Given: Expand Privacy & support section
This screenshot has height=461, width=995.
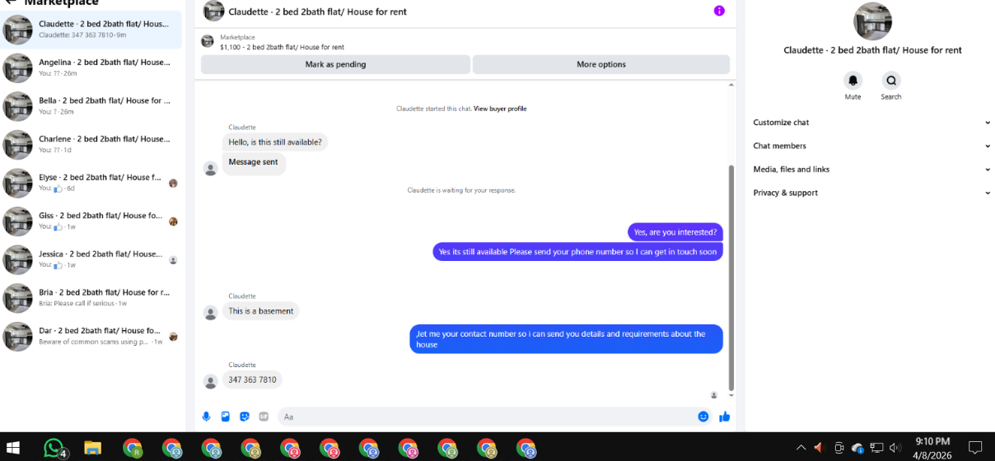Looking at the screenshot, I should [x=871, y=193].
